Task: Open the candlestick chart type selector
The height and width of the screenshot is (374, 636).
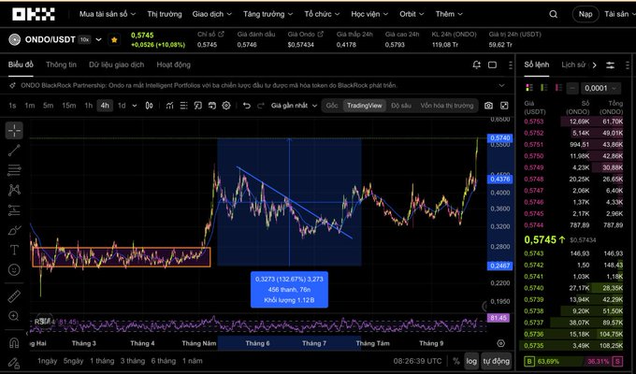Action: (150, 106)
